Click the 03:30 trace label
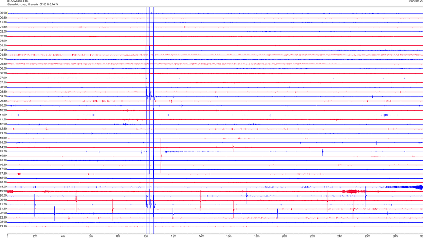Image resolution: width=423 pixels, height=238 pixels. [x=4, y=45]
